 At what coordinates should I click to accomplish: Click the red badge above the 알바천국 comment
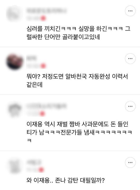(x=43, y=66)
